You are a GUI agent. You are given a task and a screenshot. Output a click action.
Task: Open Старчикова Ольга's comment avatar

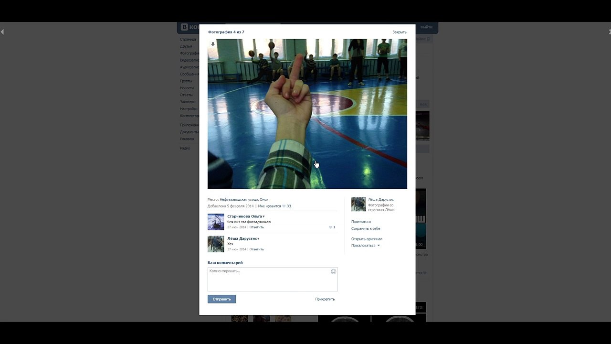tap(216, 222)
